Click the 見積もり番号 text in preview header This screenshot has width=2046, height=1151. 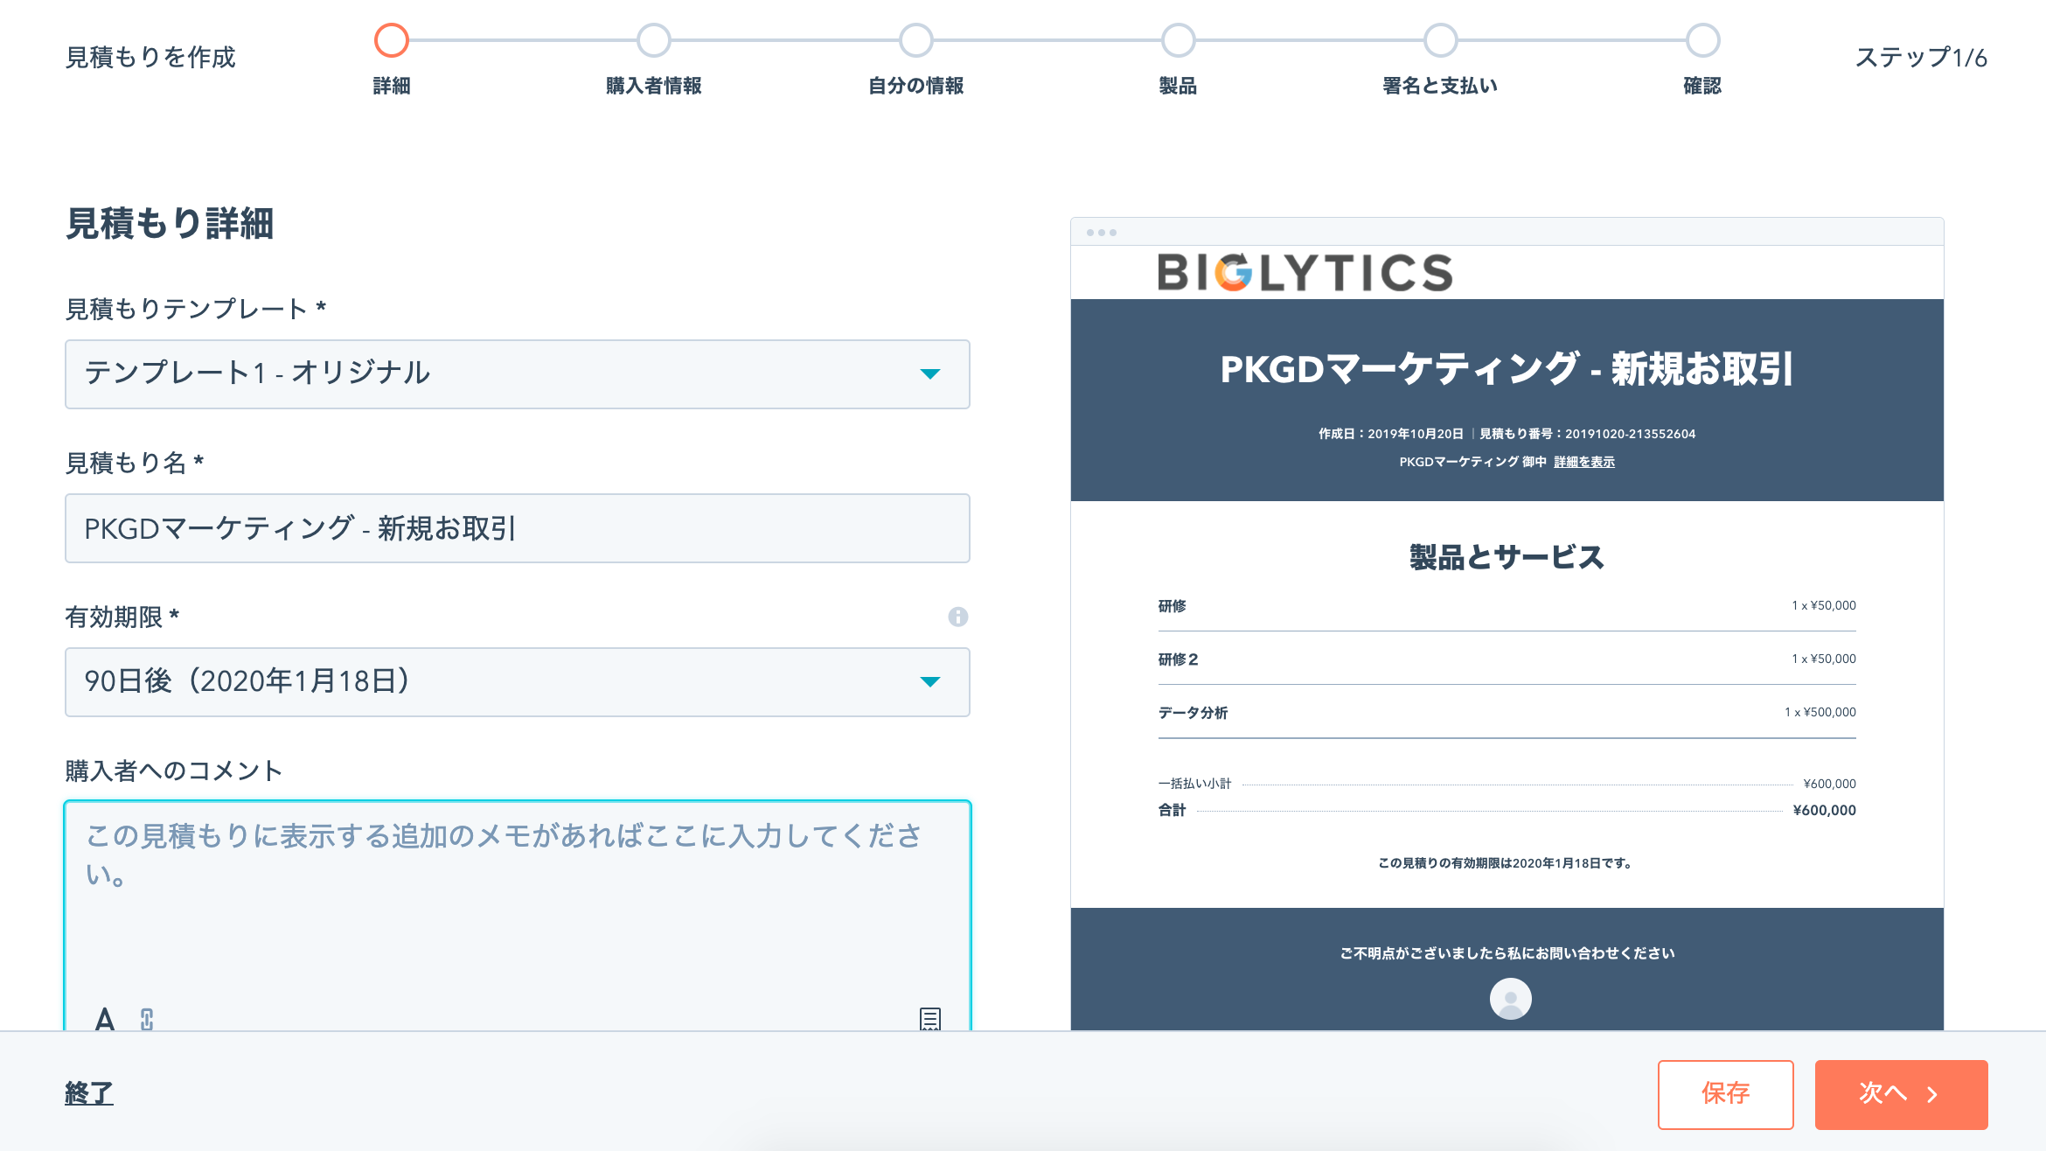1588,434
